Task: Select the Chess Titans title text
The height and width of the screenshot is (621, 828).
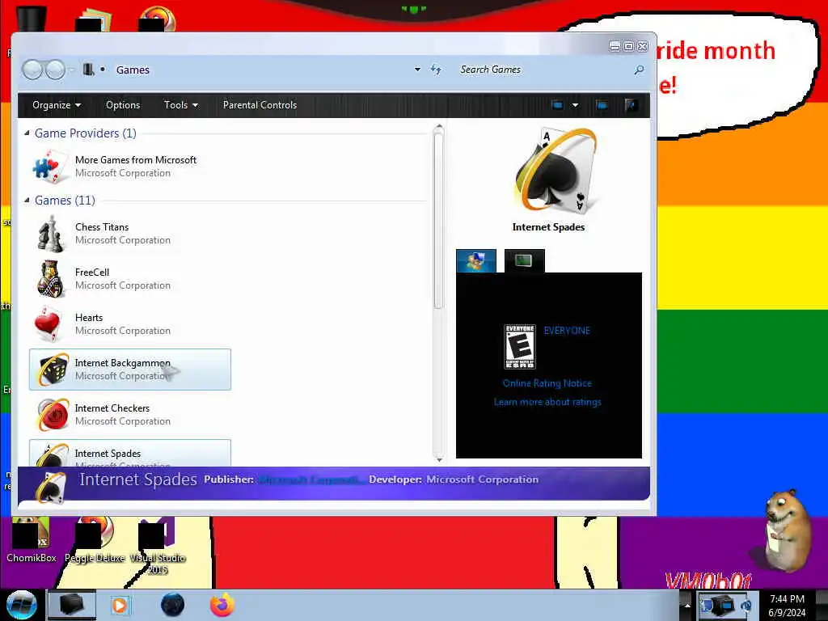Action: point(102,227)
